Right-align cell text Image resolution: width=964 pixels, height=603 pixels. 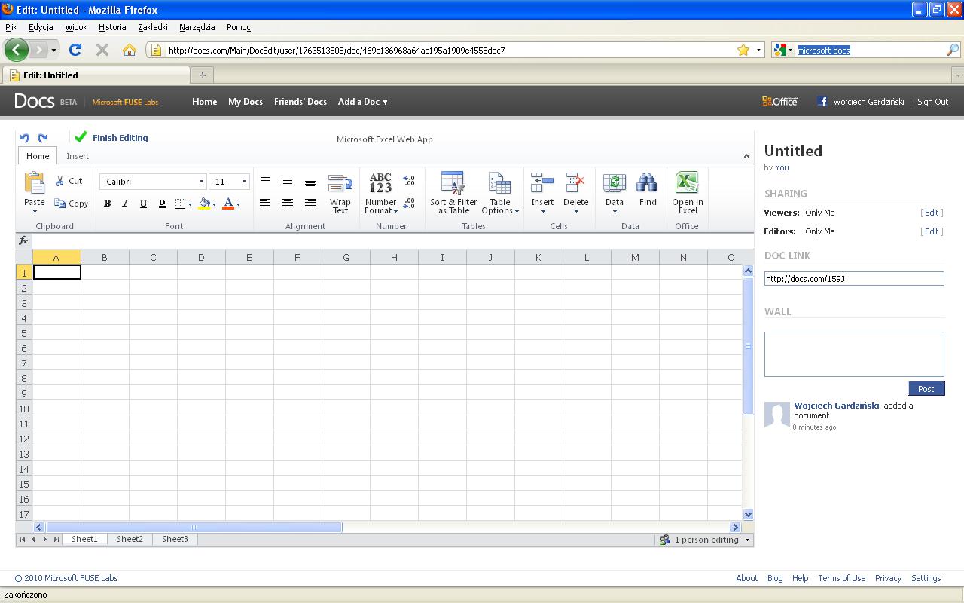[310, 204]
